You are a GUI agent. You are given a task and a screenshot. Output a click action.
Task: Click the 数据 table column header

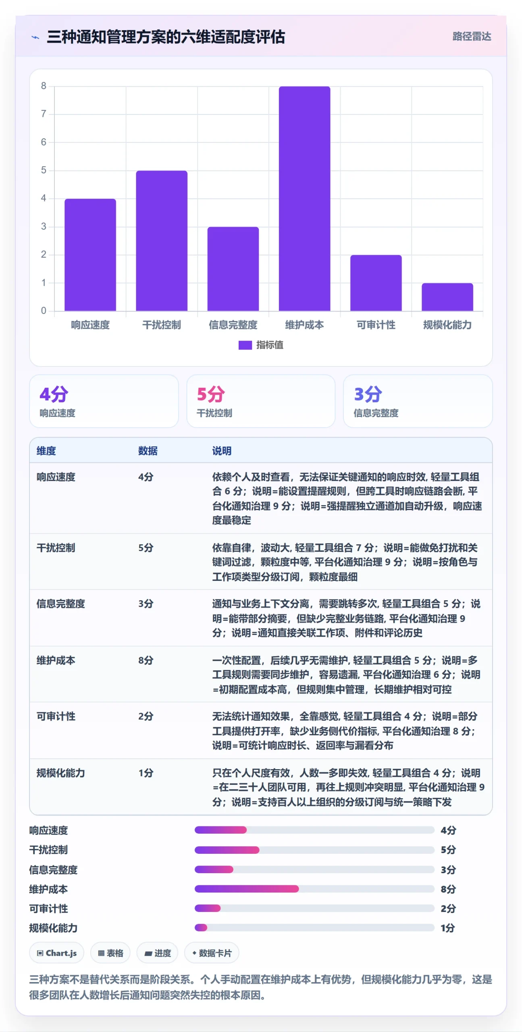tap(148, 451)
